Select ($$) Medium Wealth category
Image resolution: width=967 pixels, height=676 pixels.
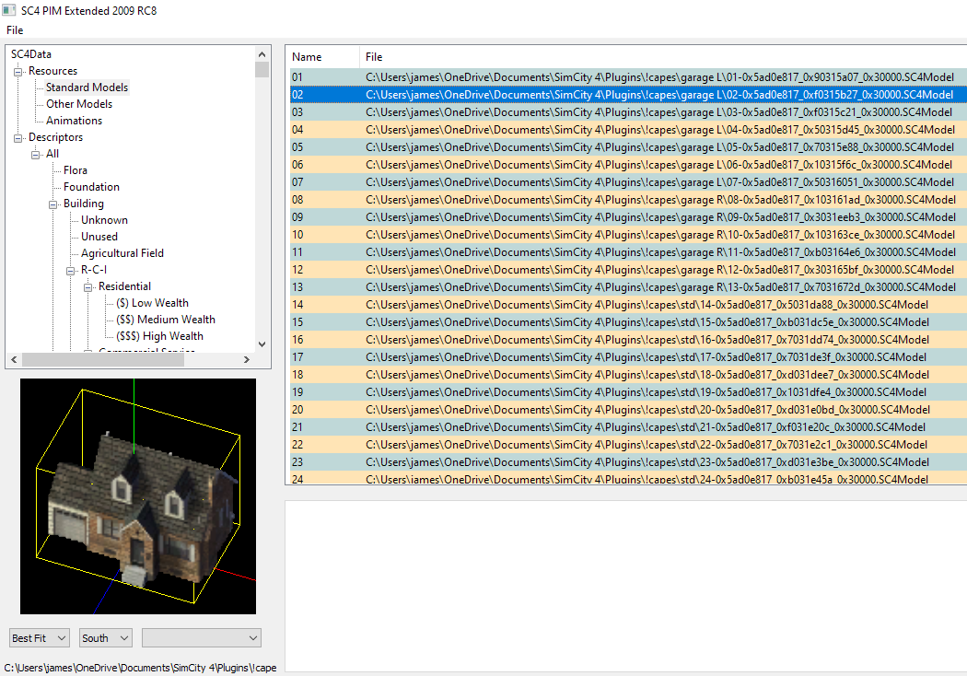point(166,320)
